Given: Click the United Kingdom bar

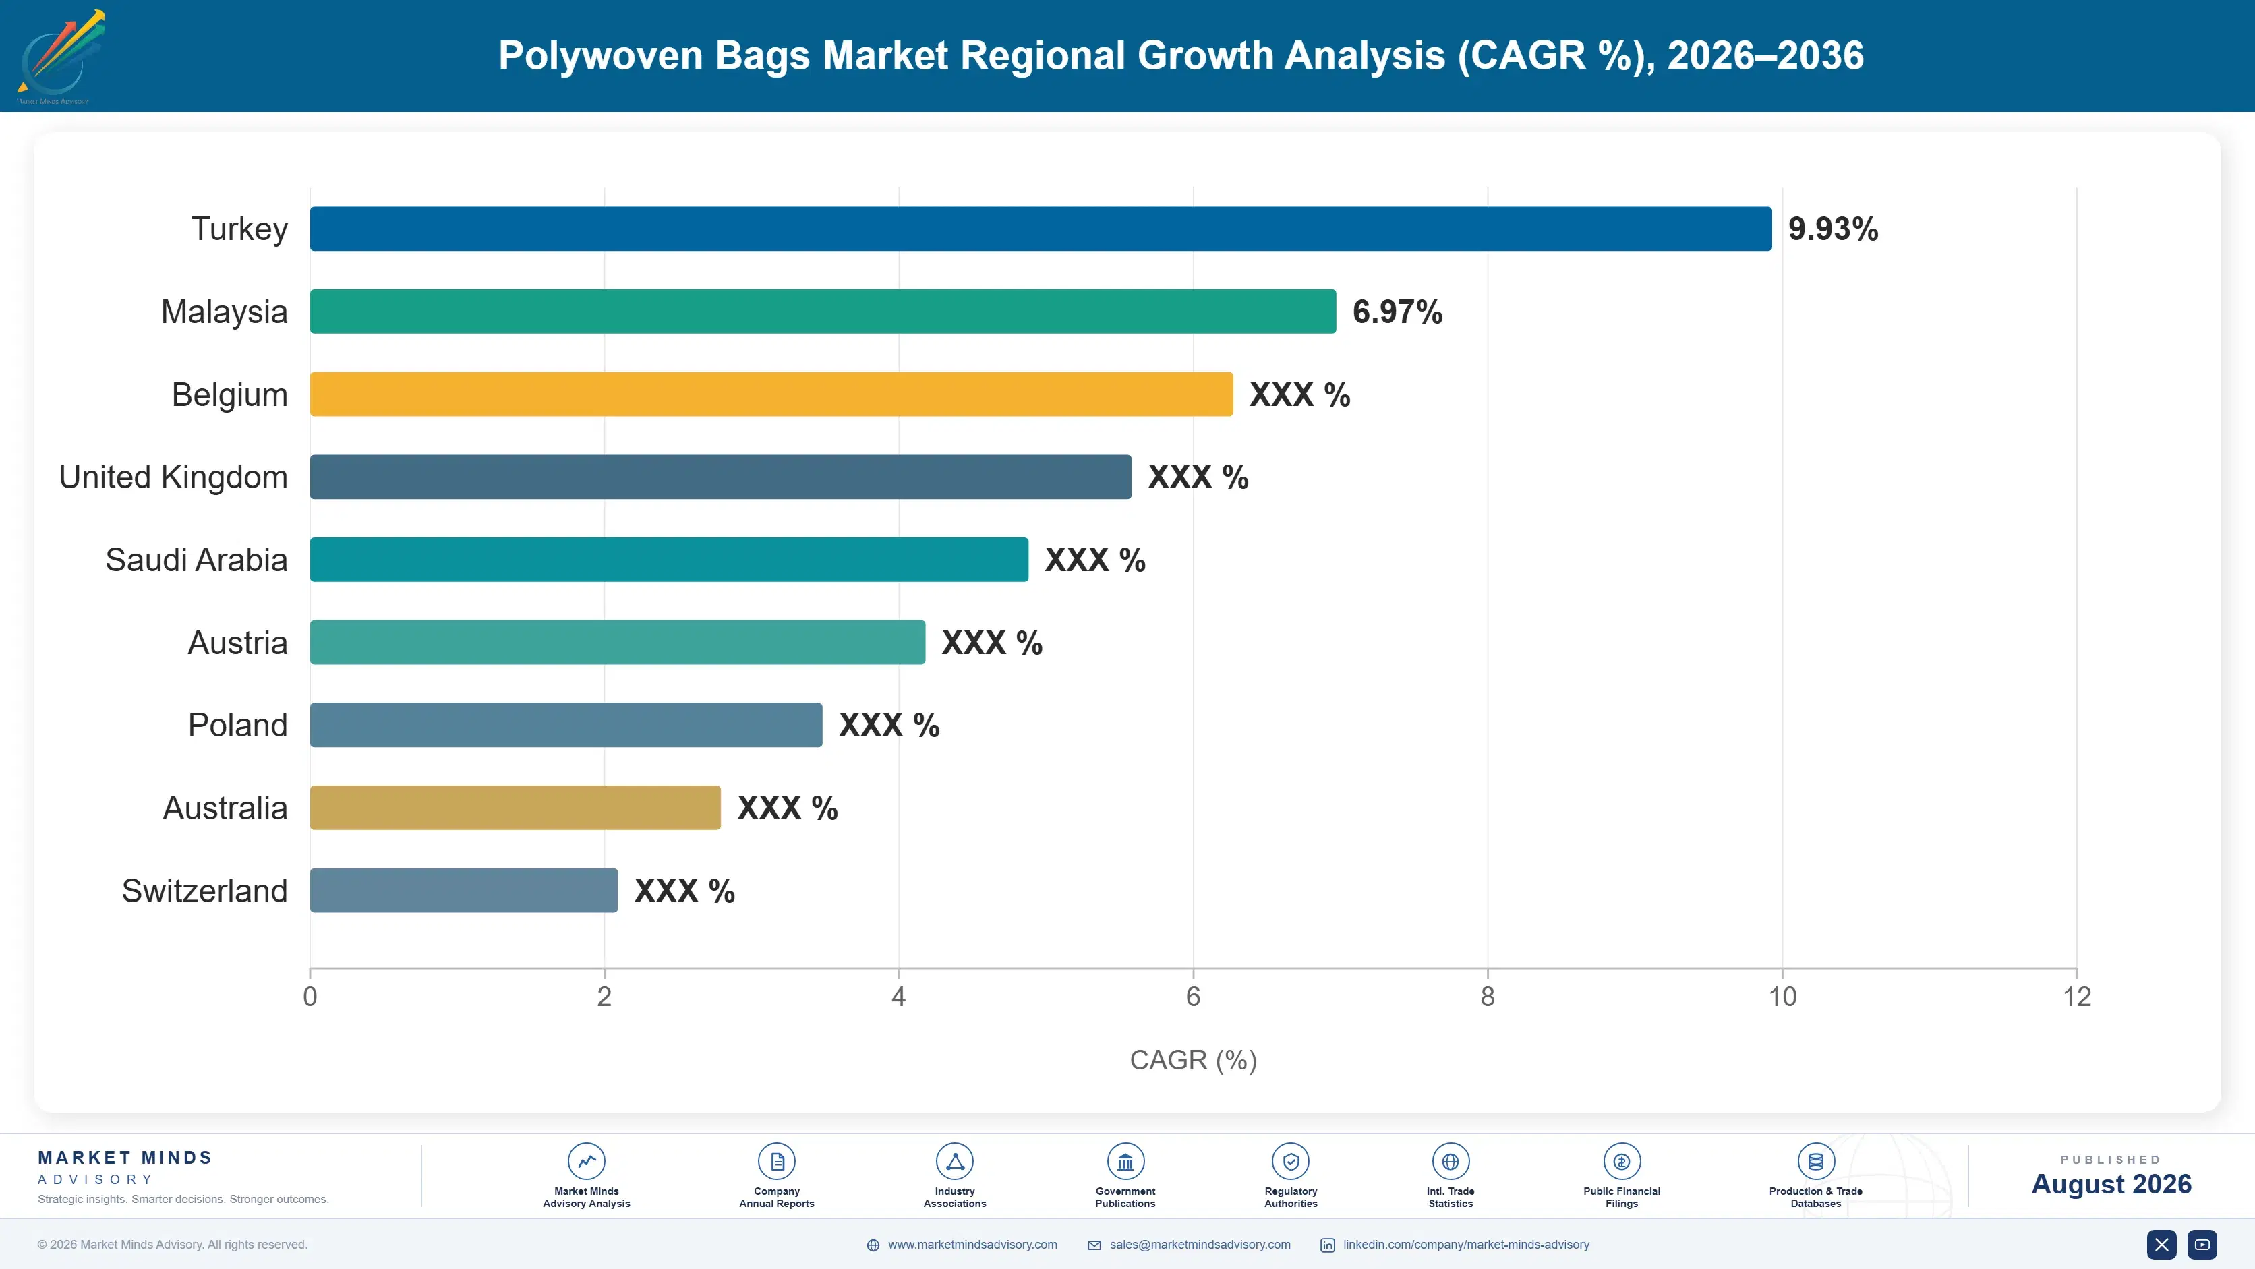Looking at the screenshot, I should coord(720,477).
